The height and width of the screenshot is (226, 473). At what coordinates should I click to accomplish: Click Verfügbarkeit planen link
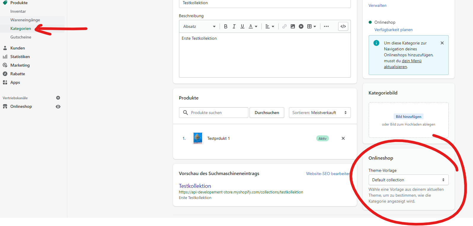[394, 30]
